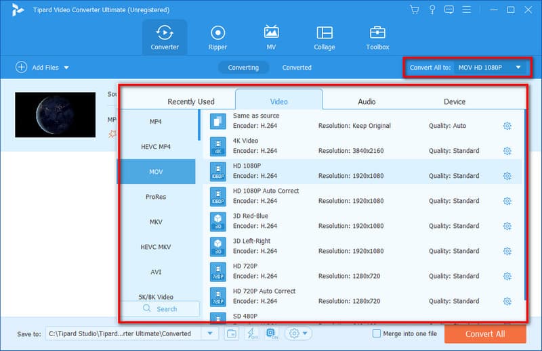The width and height of the screenshot is (542, 351).
Task: Click the Convert All button
Action: tap(485, 333)
